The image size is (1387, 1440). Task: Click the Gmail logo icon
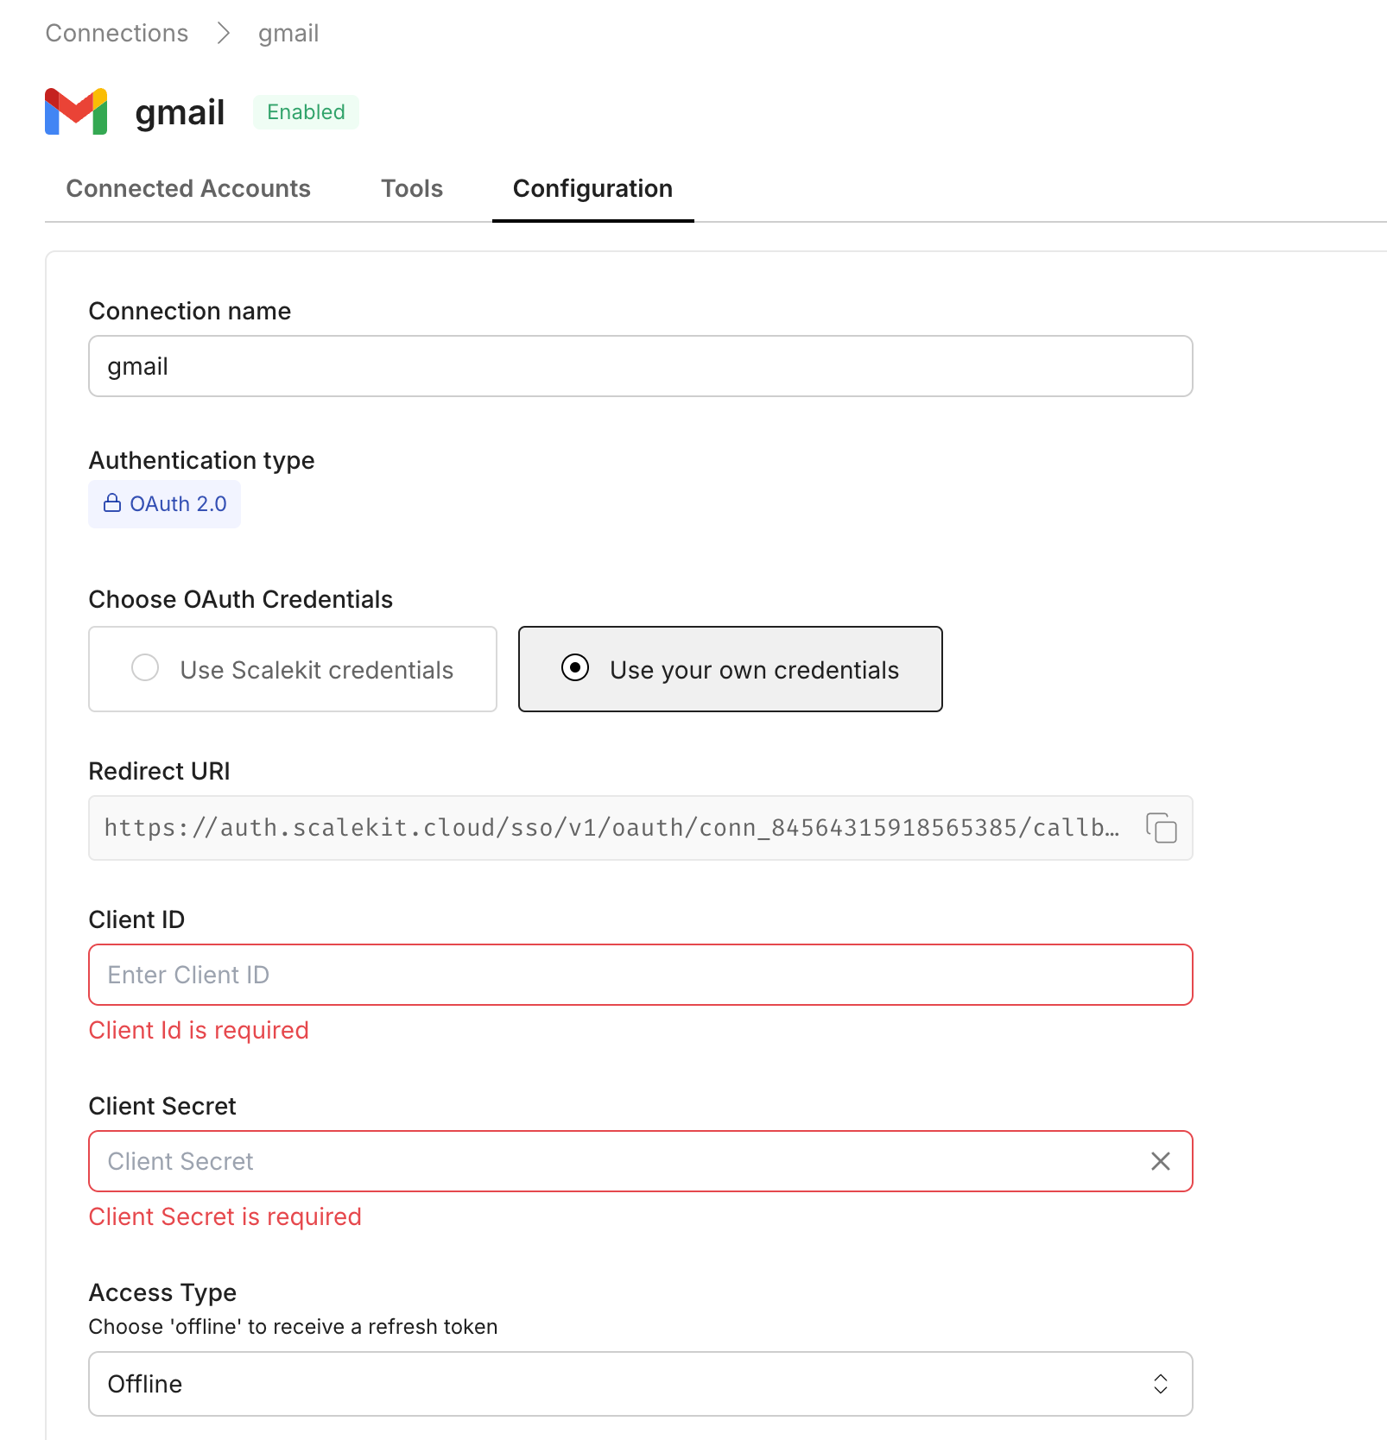[x=76, y=111]
